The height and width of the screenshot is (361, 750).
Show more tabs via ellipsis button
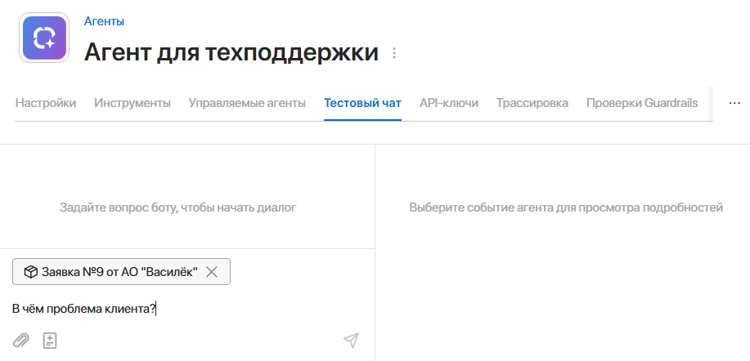(734, 103)
